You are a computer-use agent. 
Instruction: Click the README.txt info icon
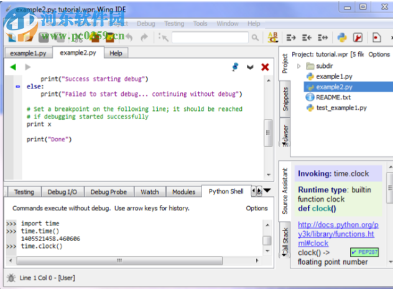310,97
